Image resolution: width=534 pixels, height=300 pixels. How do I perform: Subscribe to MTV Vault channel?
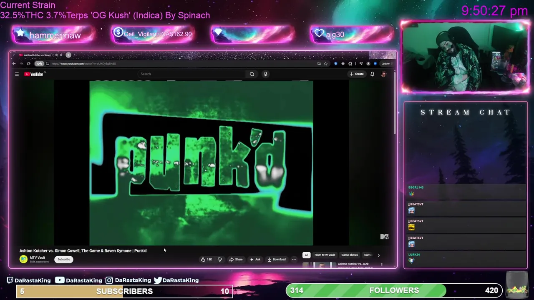64,259
